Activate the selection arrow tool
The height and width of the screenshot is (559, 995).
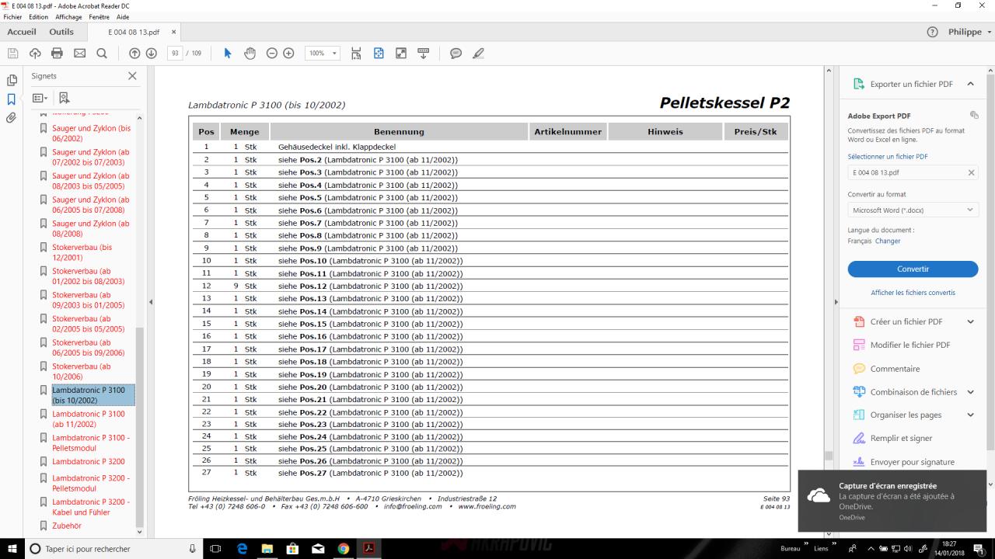pos(228,54)
